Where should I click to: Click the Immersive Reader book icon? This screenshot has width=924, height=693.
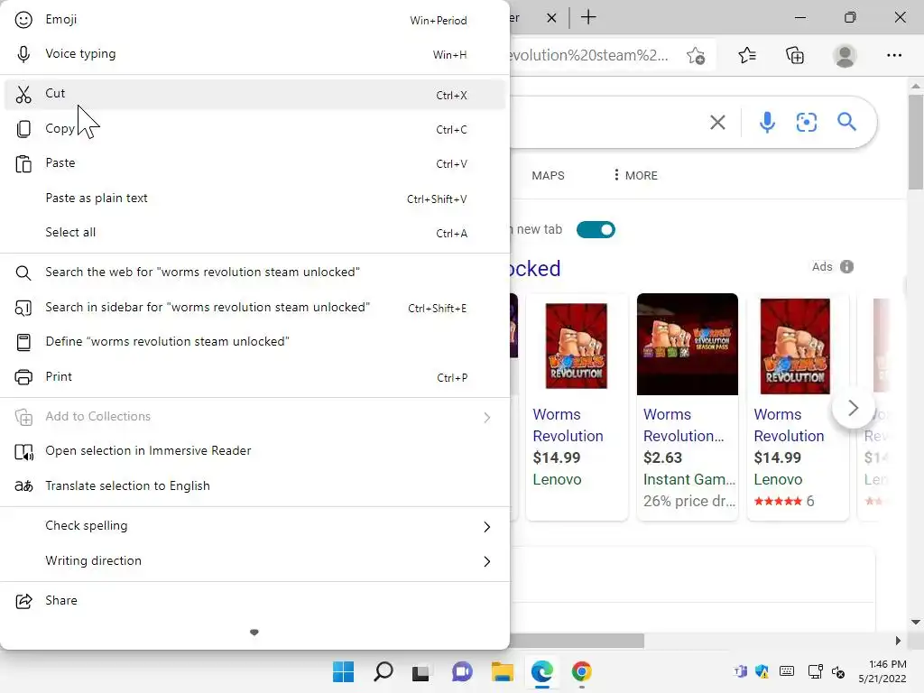point(23,452)
